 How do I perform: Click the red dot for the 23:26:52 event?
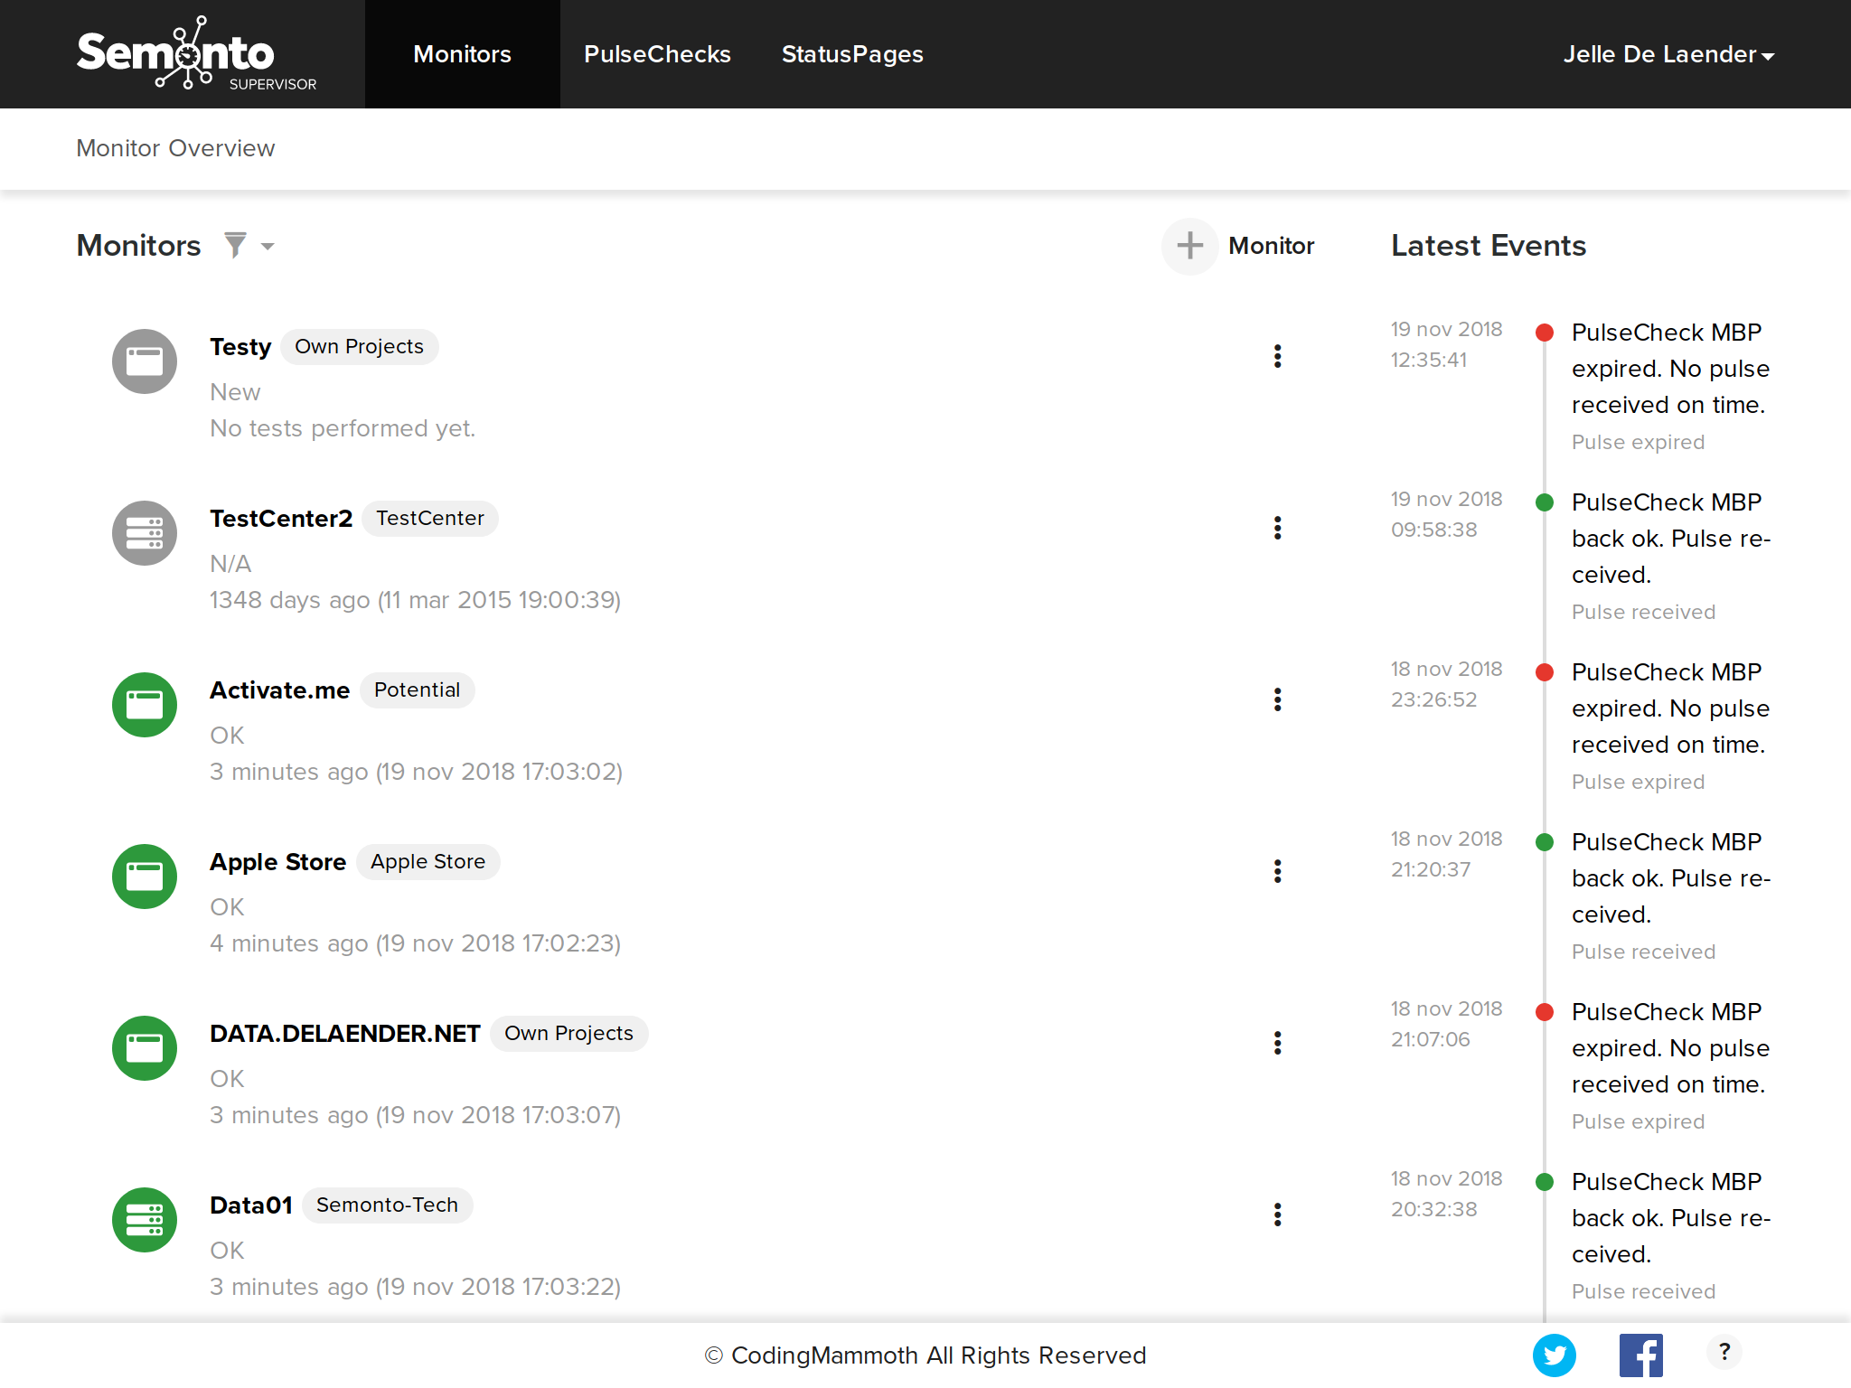1545,672
